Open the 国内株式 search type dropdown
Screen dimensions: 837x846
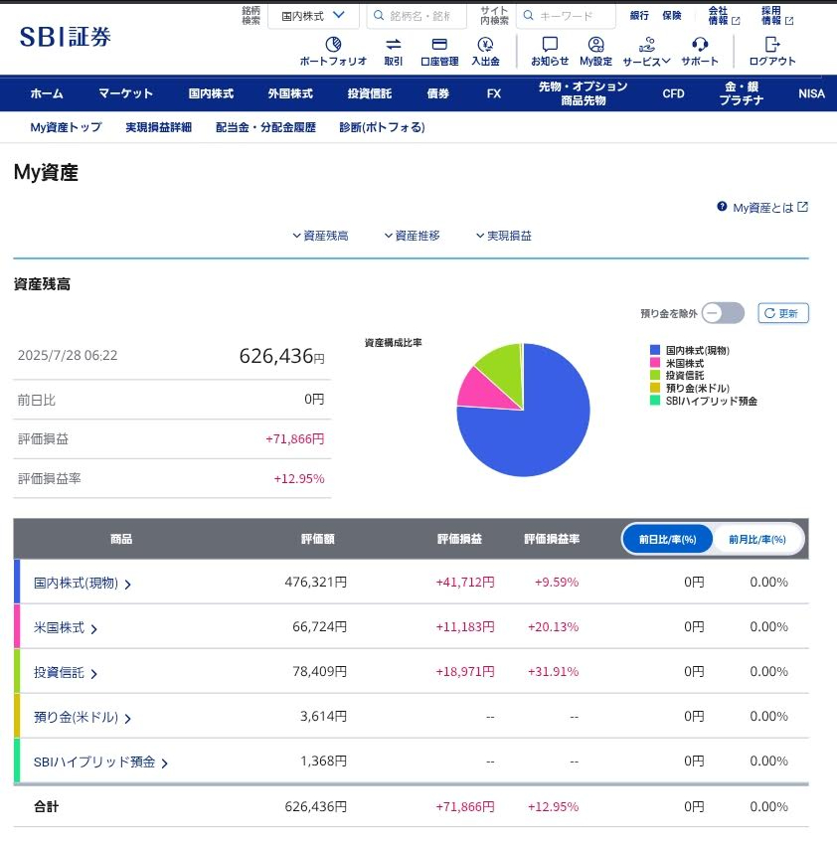click(x=313, y=16)
